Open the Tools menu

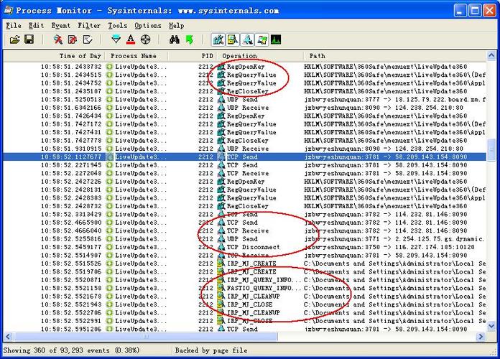[x=117, y=26]
